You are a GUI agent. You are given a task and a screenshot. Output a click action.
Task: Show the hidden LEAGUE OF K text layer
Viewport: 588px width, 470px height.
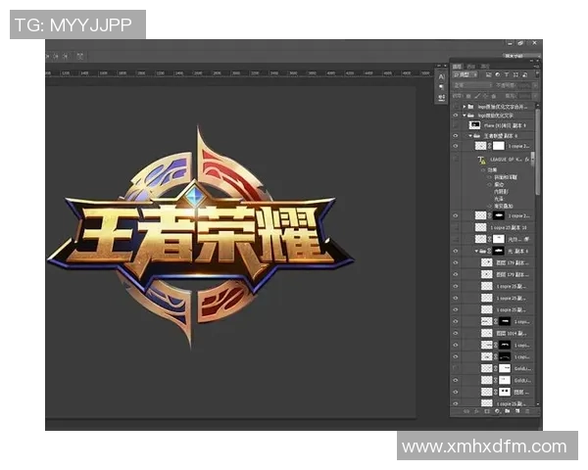(456, 160)
